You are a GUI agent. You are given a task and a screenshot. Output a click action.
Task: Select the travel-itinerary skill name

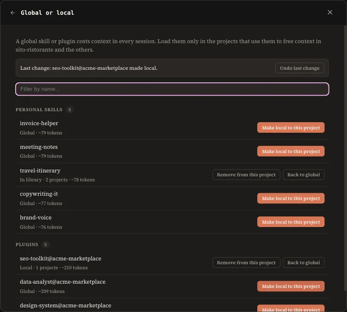point(40,170)
